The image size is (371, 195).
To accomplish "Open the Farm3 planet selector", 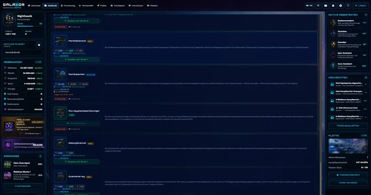I will tap(23, 52).
